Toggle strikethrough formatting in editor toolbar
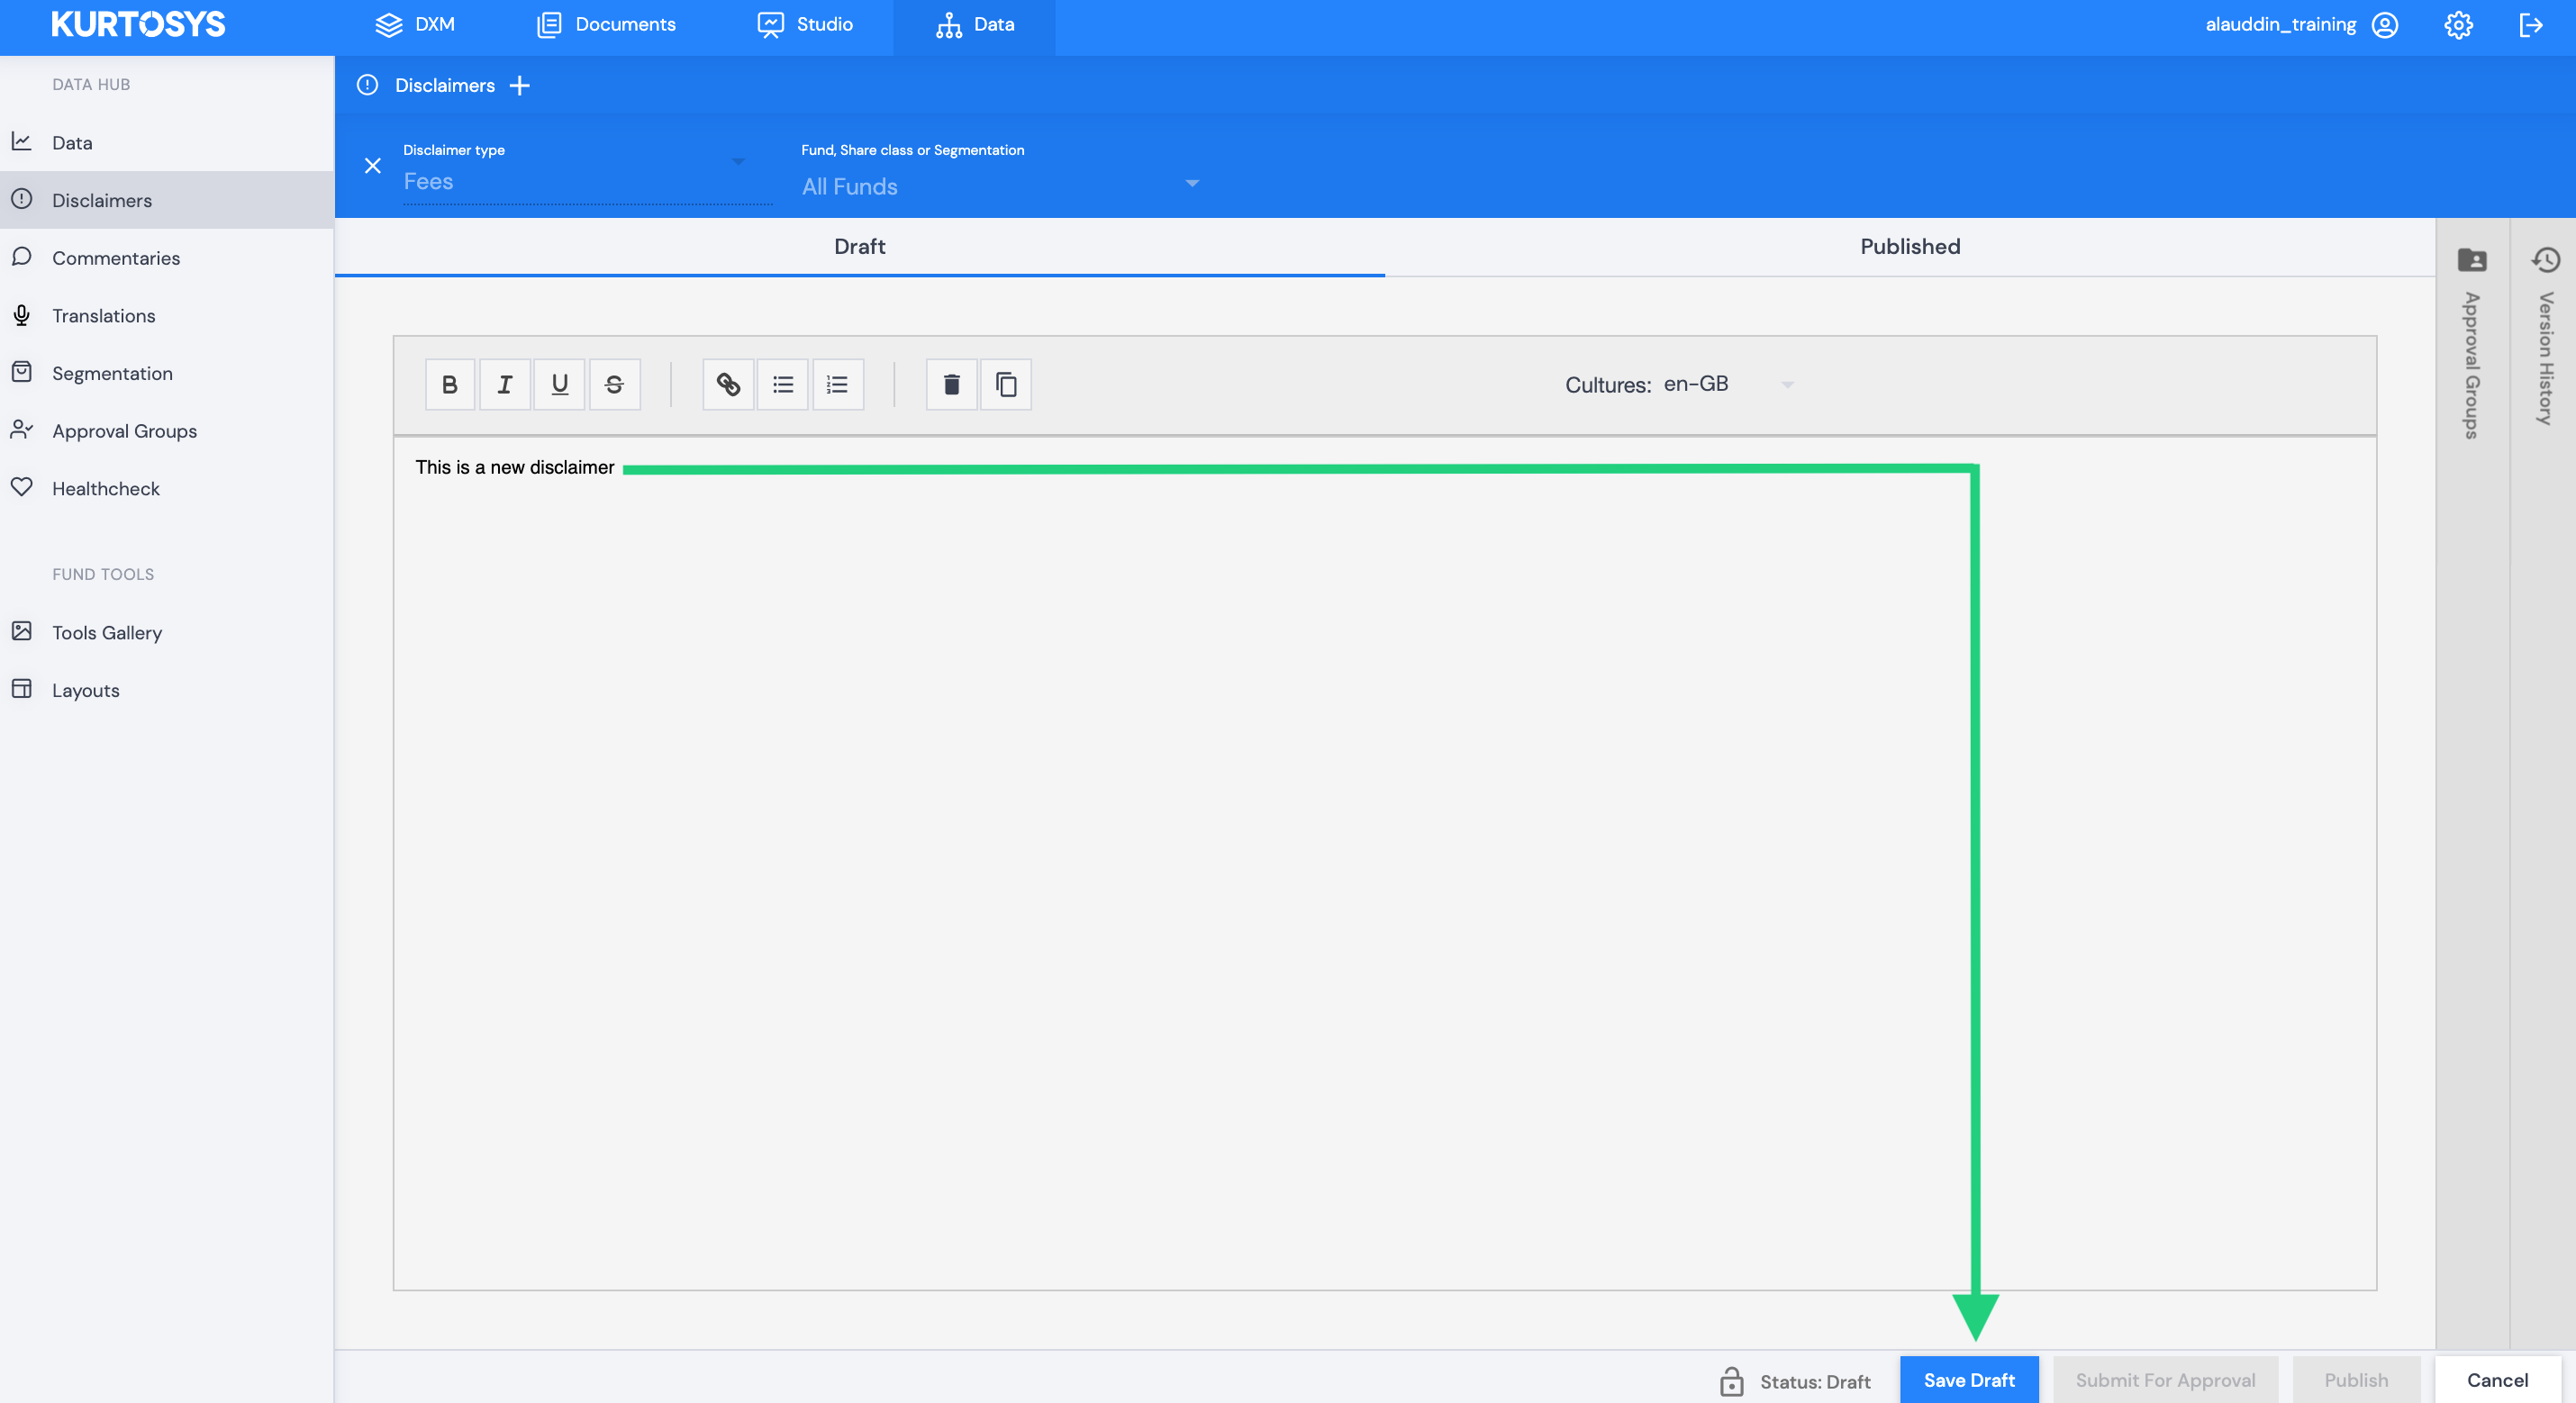Screen dimensions: 2576x1403 tap(615, 384)
